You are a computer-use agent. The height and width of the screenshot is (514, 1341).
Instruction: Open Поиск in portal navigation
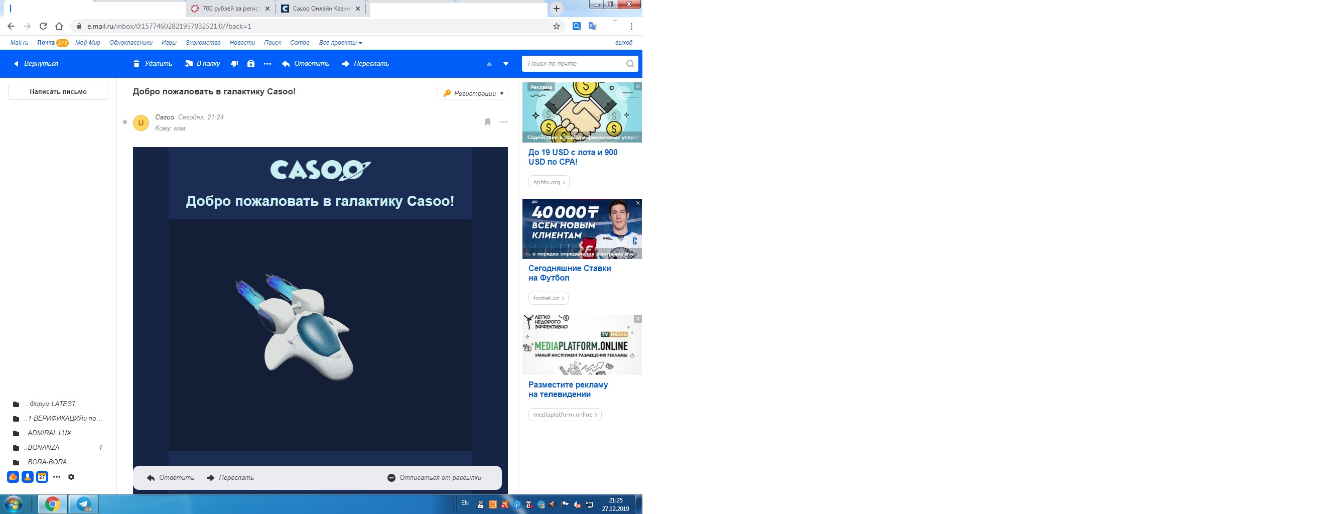[272, 43]
